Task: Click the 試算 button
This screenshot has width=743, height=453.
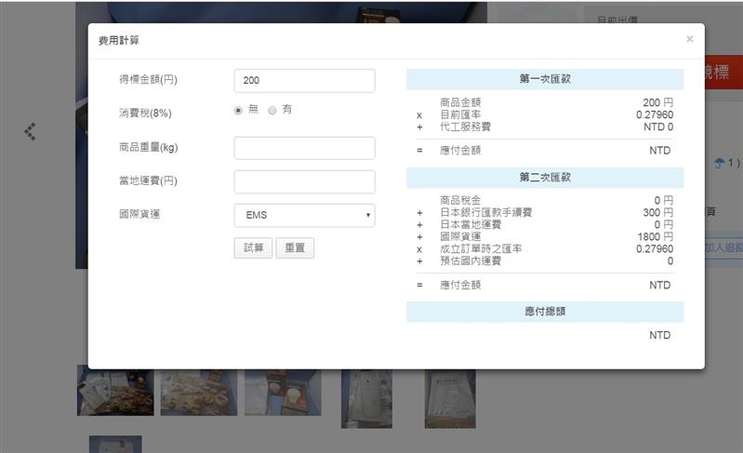Action: [253, 247]
